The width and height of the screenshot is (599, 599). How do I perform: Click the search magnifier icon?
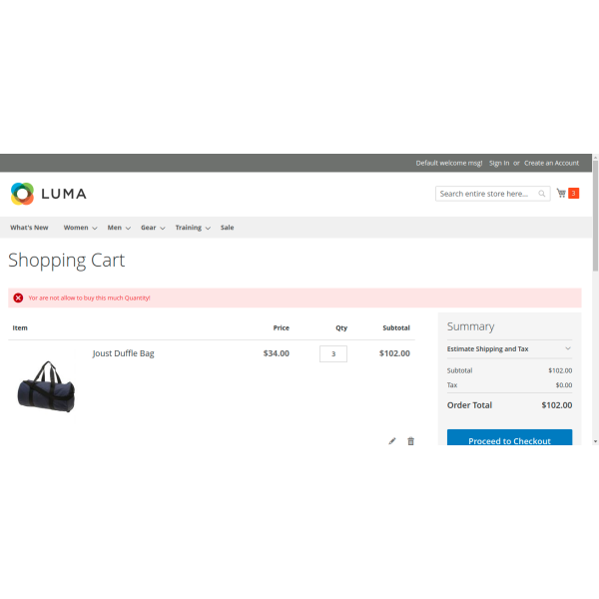542,194
